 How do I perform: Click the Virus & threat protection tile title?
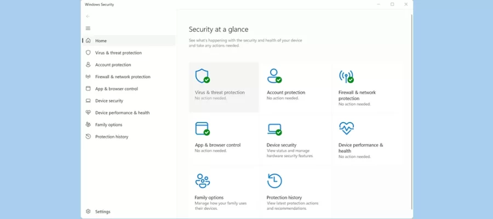[220, 93]
